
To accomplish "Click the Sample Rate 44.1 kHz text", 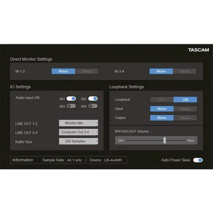I will click(62, 160).
